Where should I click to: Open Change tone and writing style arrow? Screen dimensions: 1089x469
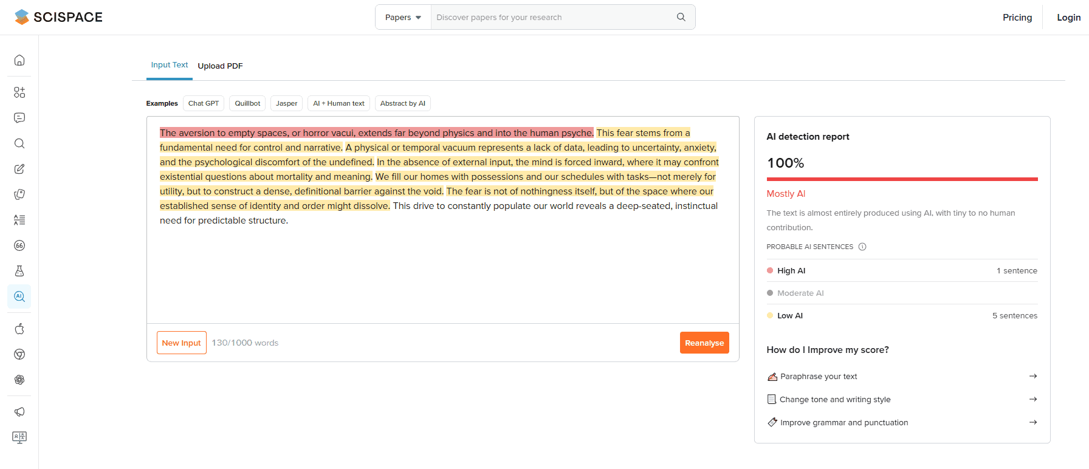1032,399
